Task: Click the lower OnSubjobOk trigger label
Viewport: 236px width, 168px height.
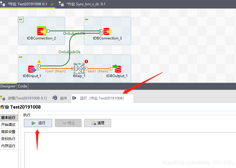Action: (70, 52)
